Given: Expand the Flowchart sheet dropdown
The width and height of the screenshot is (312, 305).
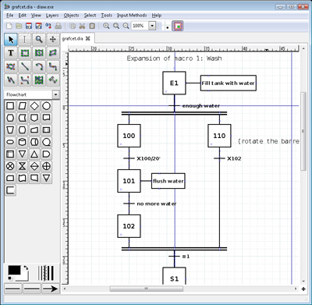Looking at the screenshot, I should (x=55, y=94).
